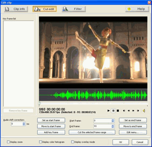The width and height of the screenshot is (152, 147).
Task: Click the Start frame input field
Action: click(103, 121)
